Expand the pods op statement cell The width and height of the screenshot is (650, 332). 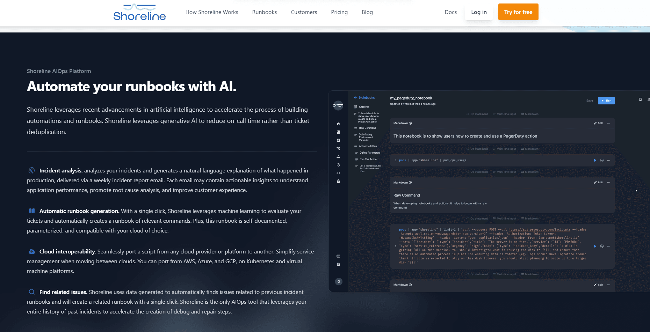(395, 160)
